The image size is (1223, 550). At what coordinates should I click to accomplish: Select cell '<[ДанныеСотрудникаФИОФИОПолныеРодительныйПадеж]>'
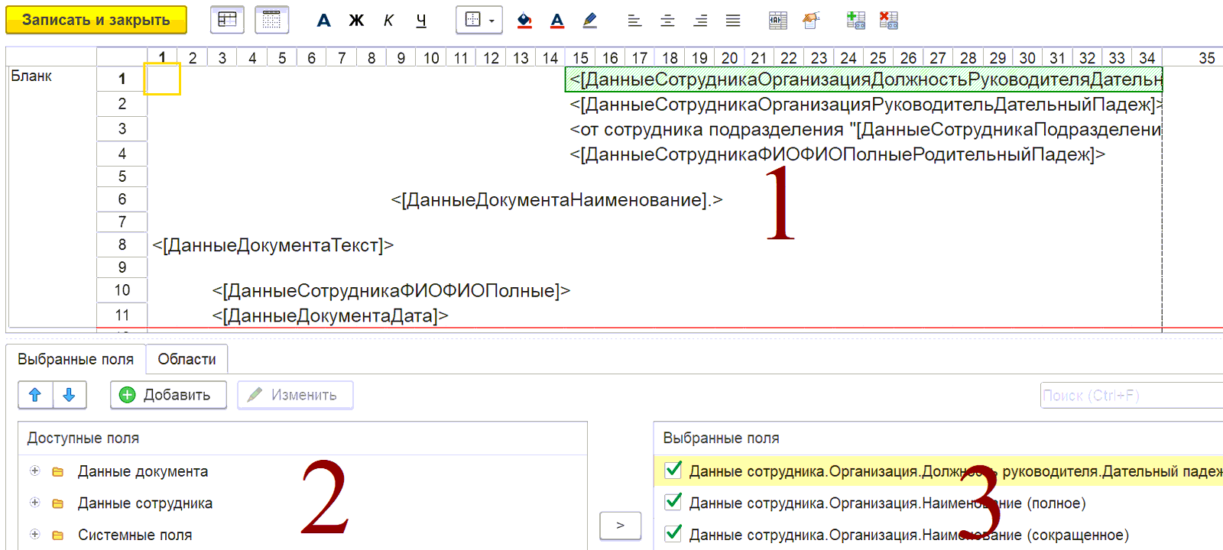(838, 154)
